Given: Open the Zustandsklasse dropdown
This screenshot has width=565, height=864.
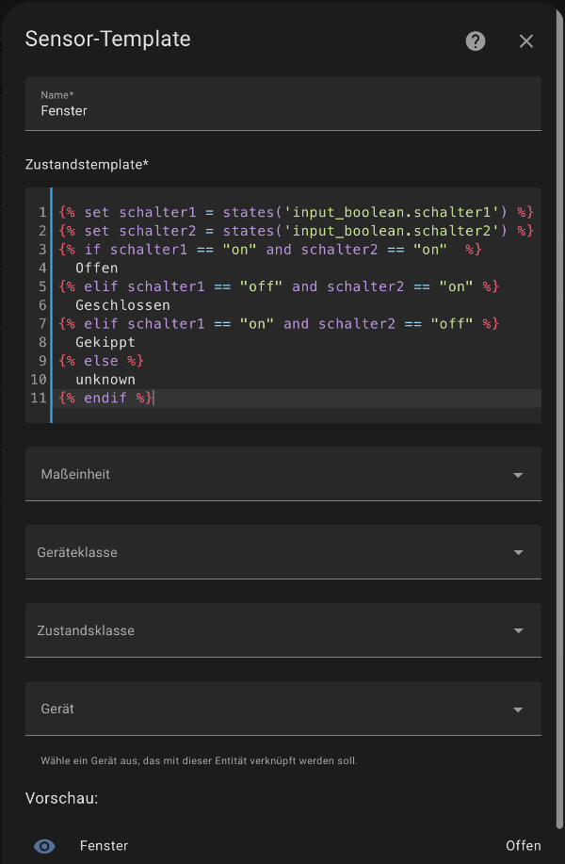Looking at the screenshot, I should [282, 631].
